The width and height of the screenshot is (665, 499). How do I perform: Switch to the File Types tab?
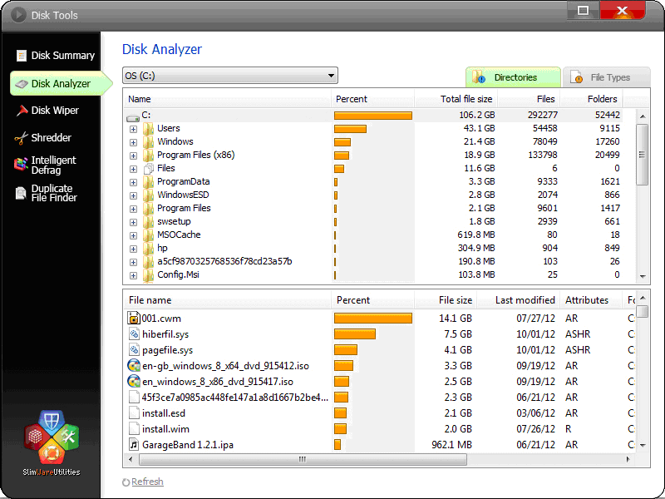click(606, 77)
